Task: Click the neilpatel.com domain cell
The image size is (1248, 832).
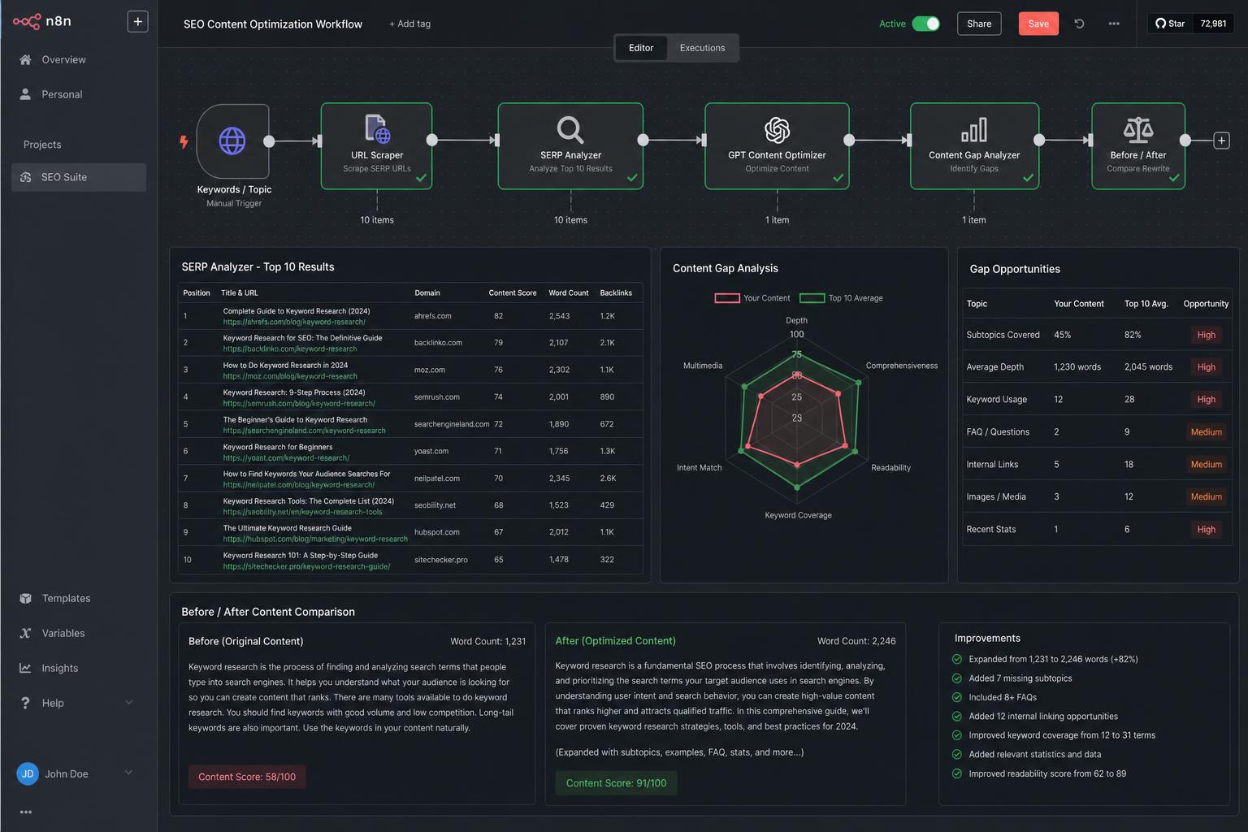Action: point(437,479)
